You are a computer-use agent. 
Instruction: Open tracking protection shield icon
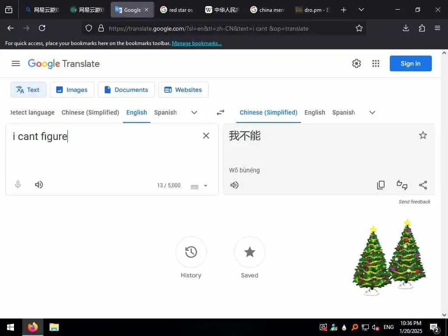coord(89,28)
